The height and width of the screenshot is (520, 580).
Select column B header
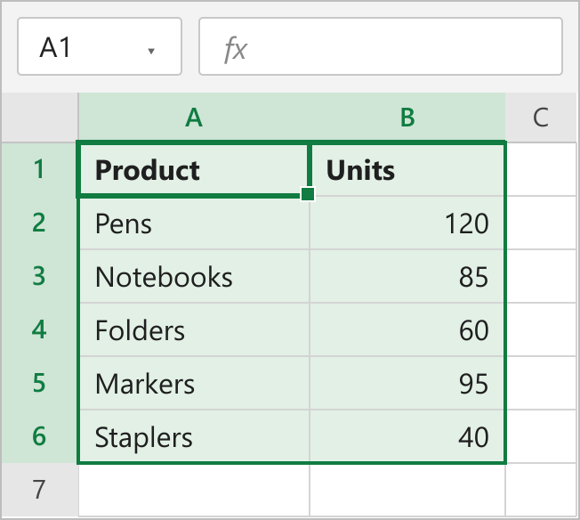(x=407, y=117)
